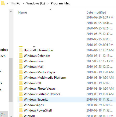Select the Windows Photo Viewer name
Image resolution: width=116 pixels, height=117 pixels.
tap(40, 89)
